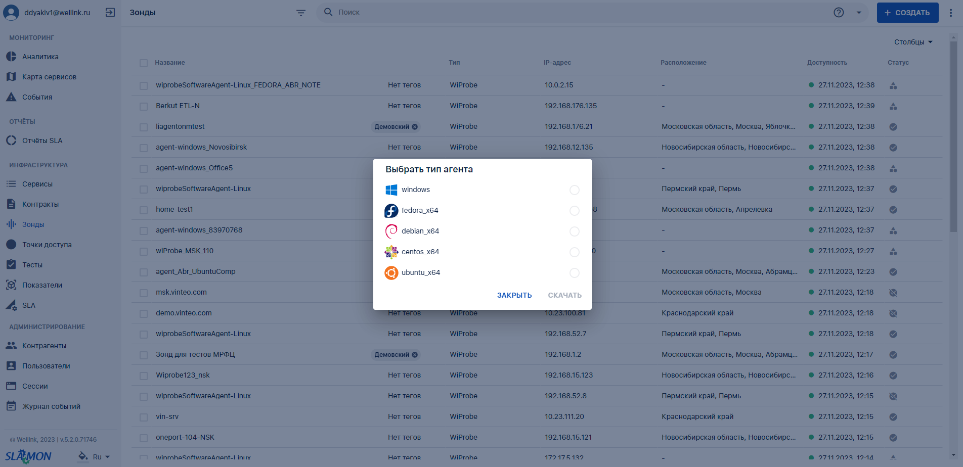Tick the select-all checkbox in the table header
Screen dimensions: 963x467
[144, 63]
